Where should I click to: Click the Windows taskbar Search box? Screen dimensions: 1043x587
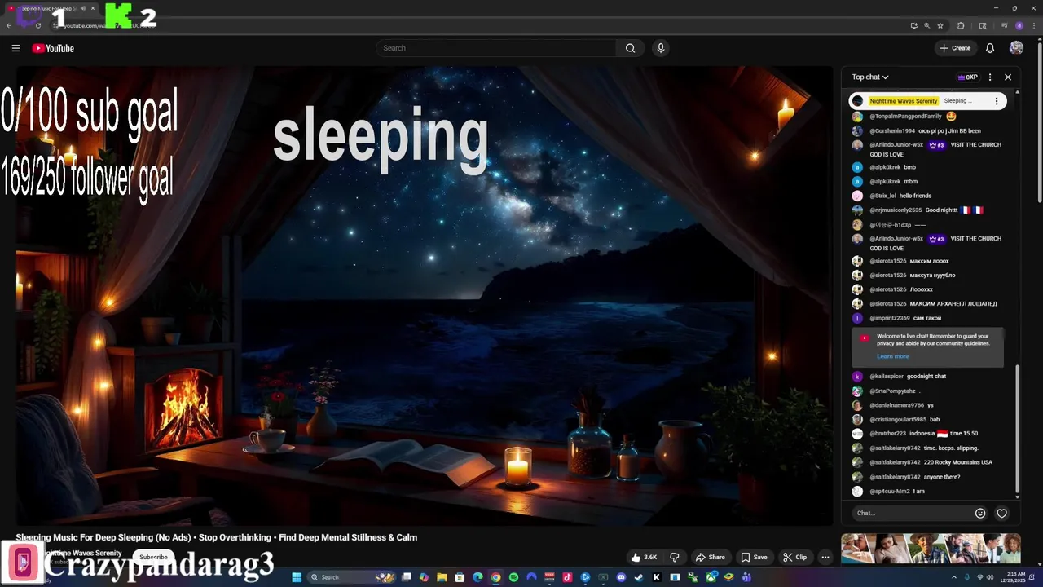point(351,577)
